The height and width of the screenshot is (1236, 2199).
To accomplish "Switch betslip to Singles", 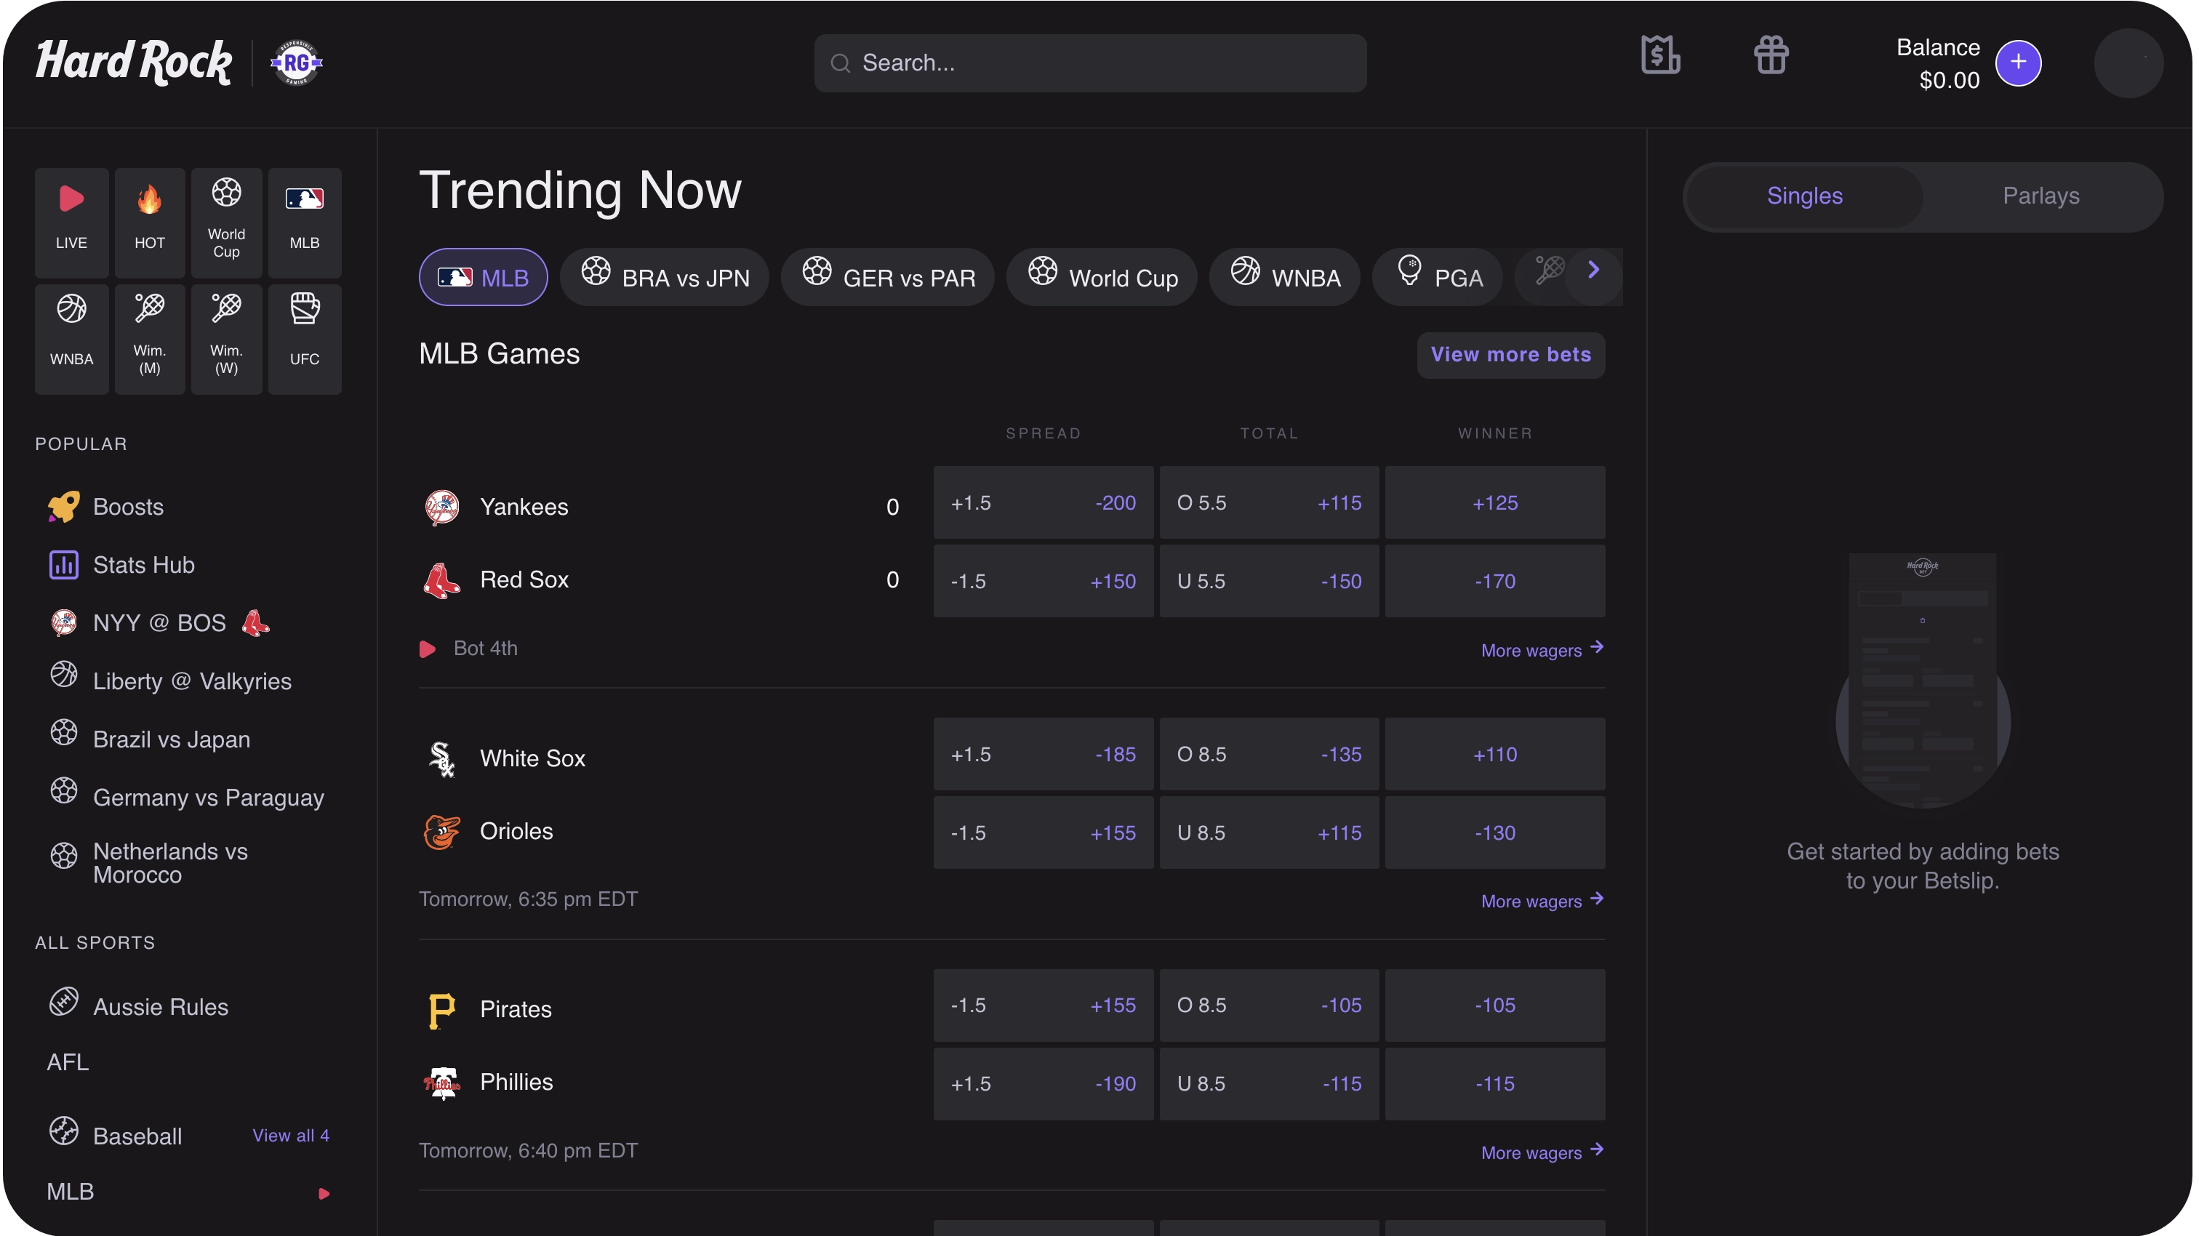I will pyautogui.click(x=1805, y=196).
